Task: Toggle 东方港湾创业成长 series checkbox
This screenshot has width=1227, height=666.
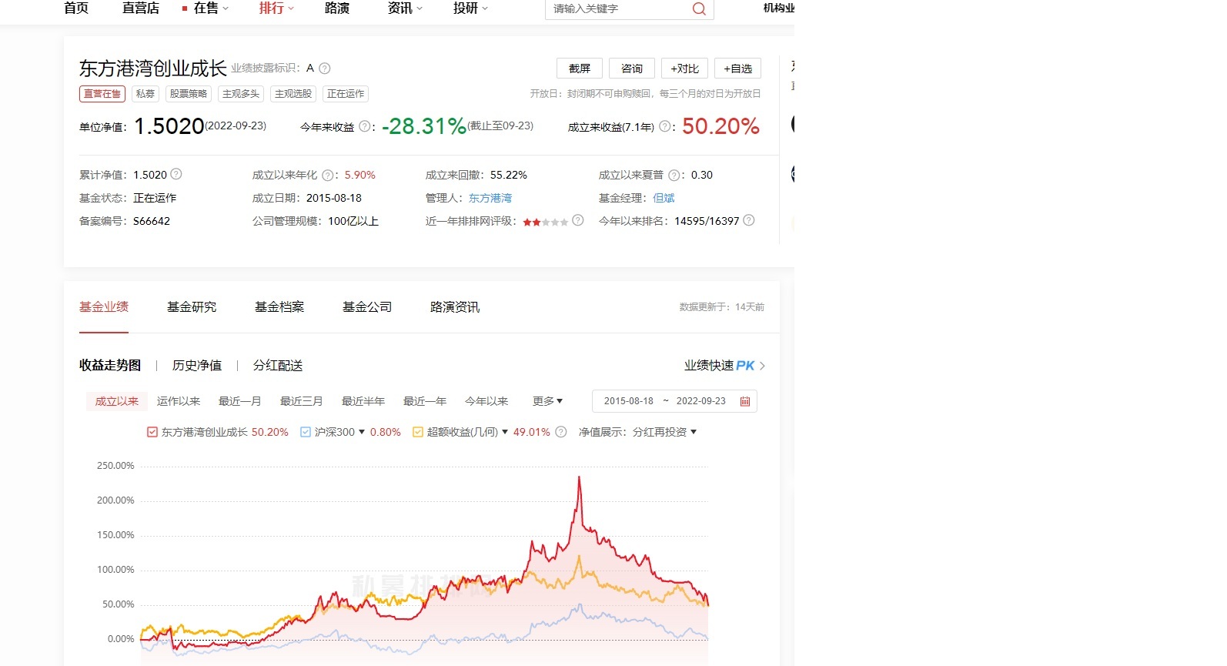Action: pyautogui.click(x=152, y=432)
